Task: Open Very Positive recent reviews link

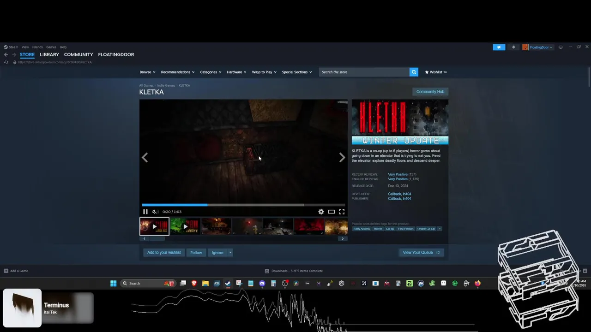Action: point(398,174)
